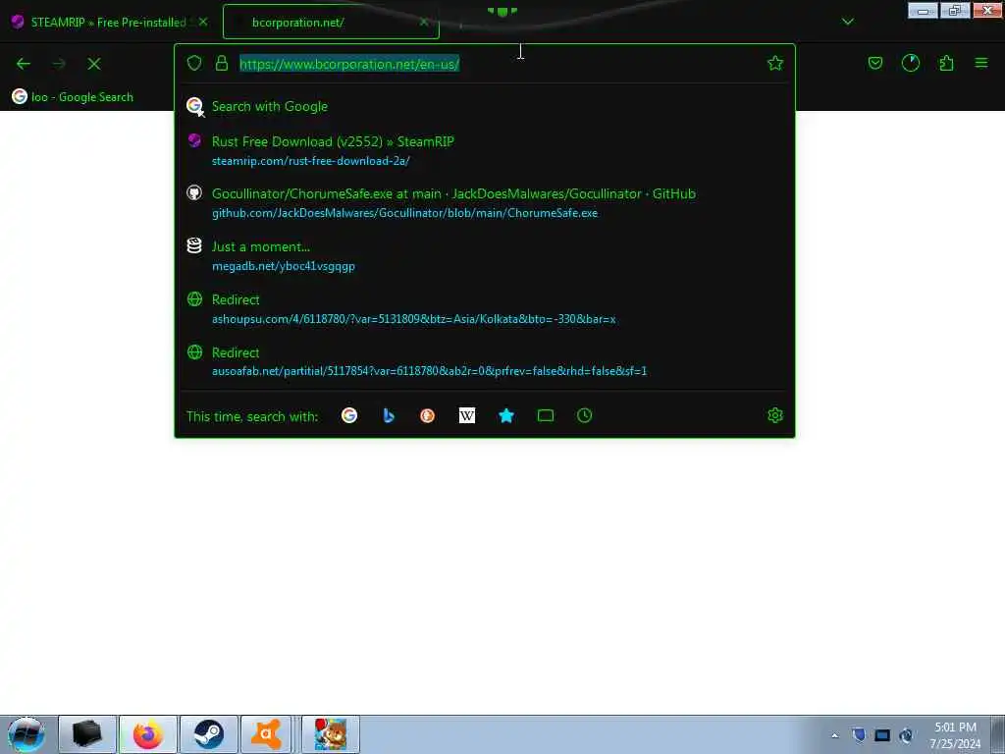Screen dimensions: 1005x754
Task: Click the monitor icon in system tray
Action: tap(882, 735)
